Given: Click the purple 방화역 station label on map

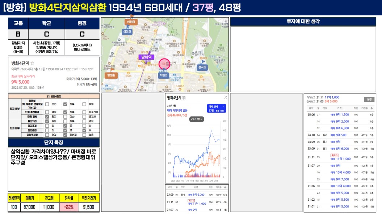Looking at the screenshot, I should click(146, 57).
